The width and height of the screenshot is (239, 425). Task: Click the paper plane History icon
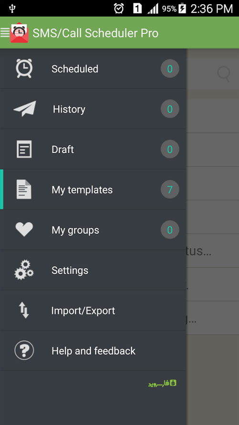click(25, 109)
